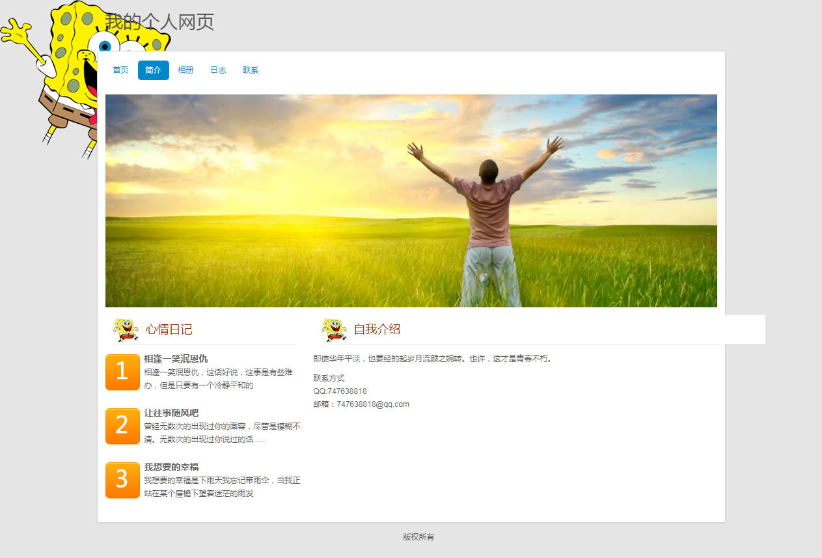Click the email address 747638818@qq.com
822x558 pixels.
tap(372, 404)
